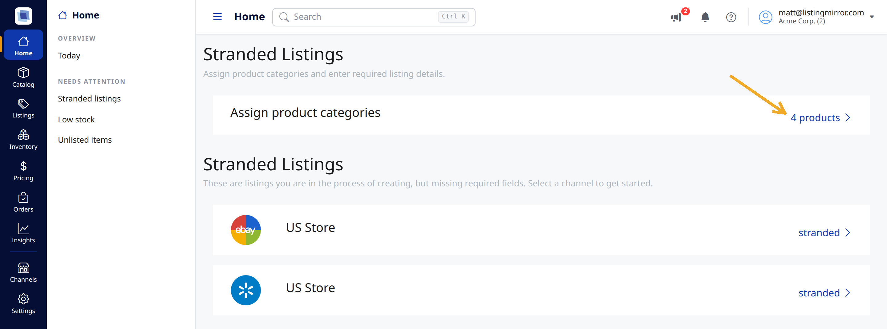Select Today in the Overview menu
The width and height of the screenshot is (887, 329).
point(69,56)
